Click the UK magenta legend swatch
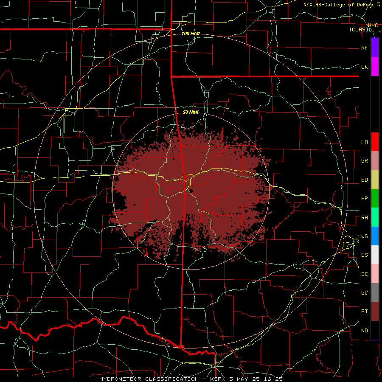The height and width of the screenshot is (382, 382). (x=375, y=67)
